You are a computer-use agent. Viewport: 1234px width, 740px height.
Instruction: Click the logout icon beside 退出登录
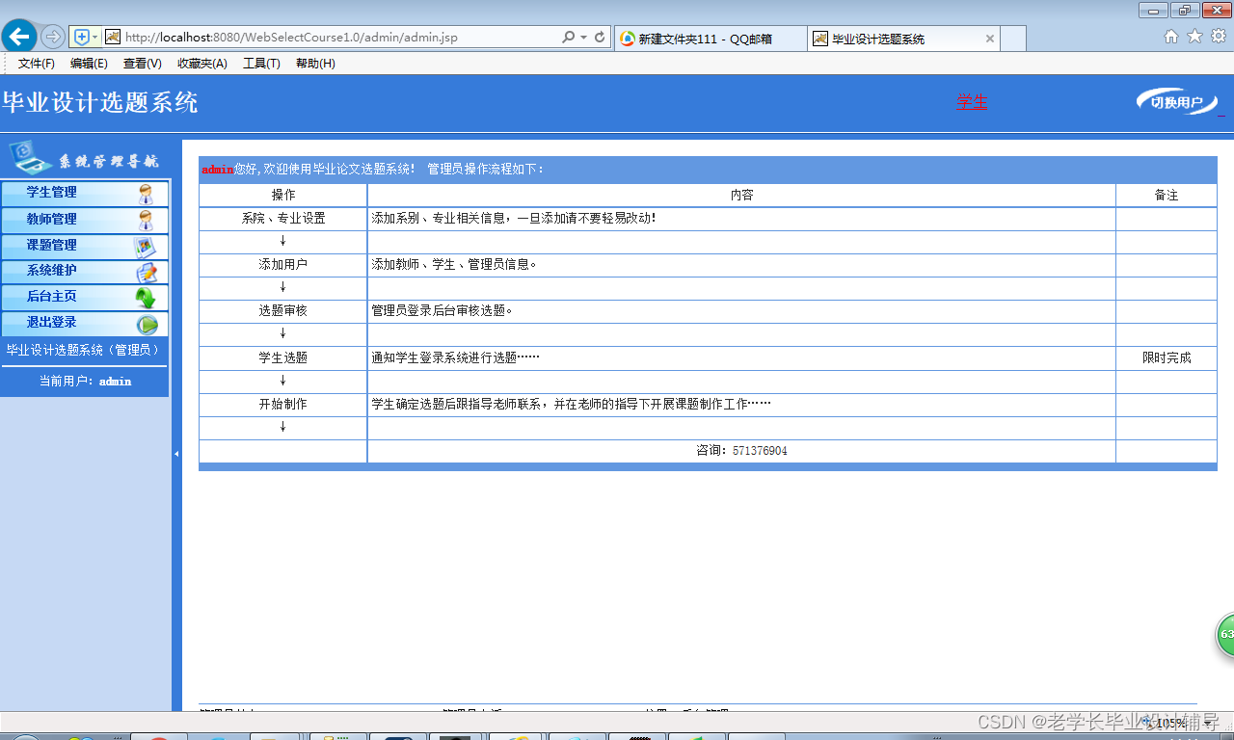pos(147,325)
